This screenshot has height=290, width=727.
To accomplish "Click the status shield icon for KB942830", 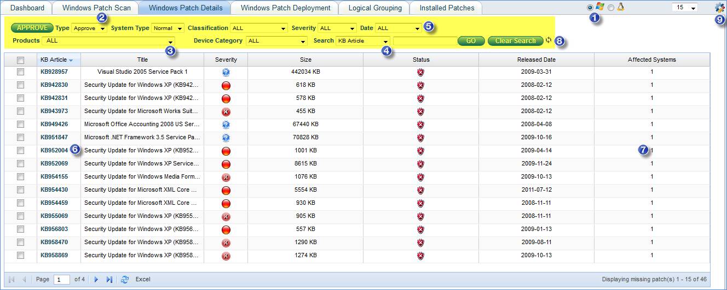I will click(420, 85).
